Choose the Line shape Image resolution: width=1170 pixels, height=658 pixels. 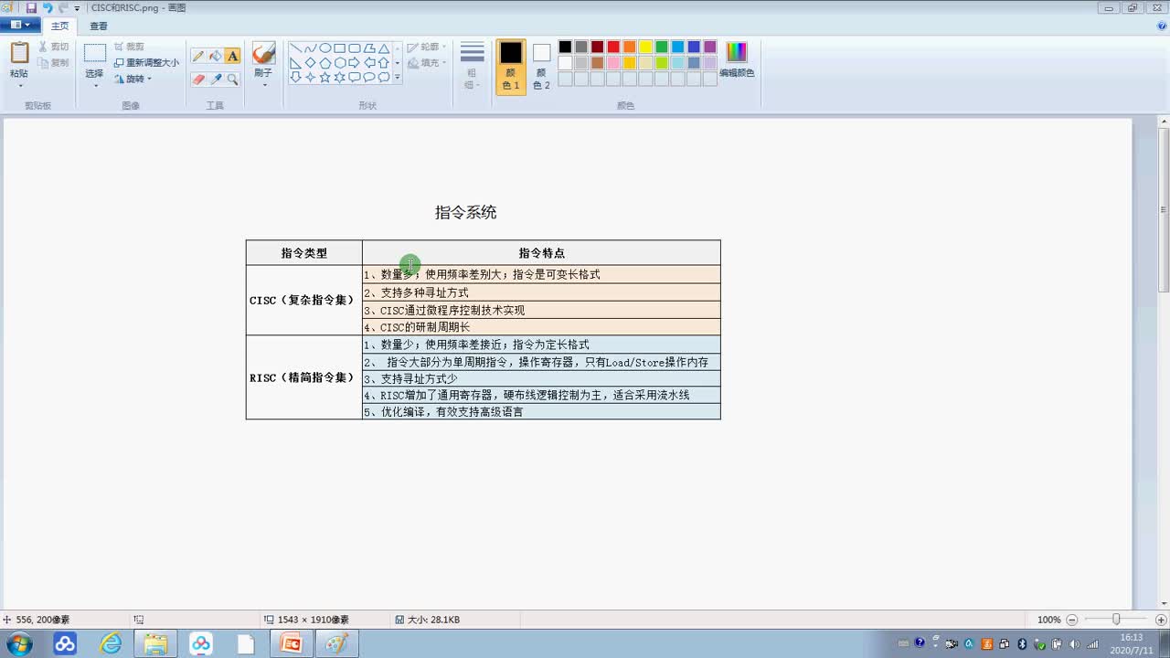pyautogui.click(x=296, y=48)
